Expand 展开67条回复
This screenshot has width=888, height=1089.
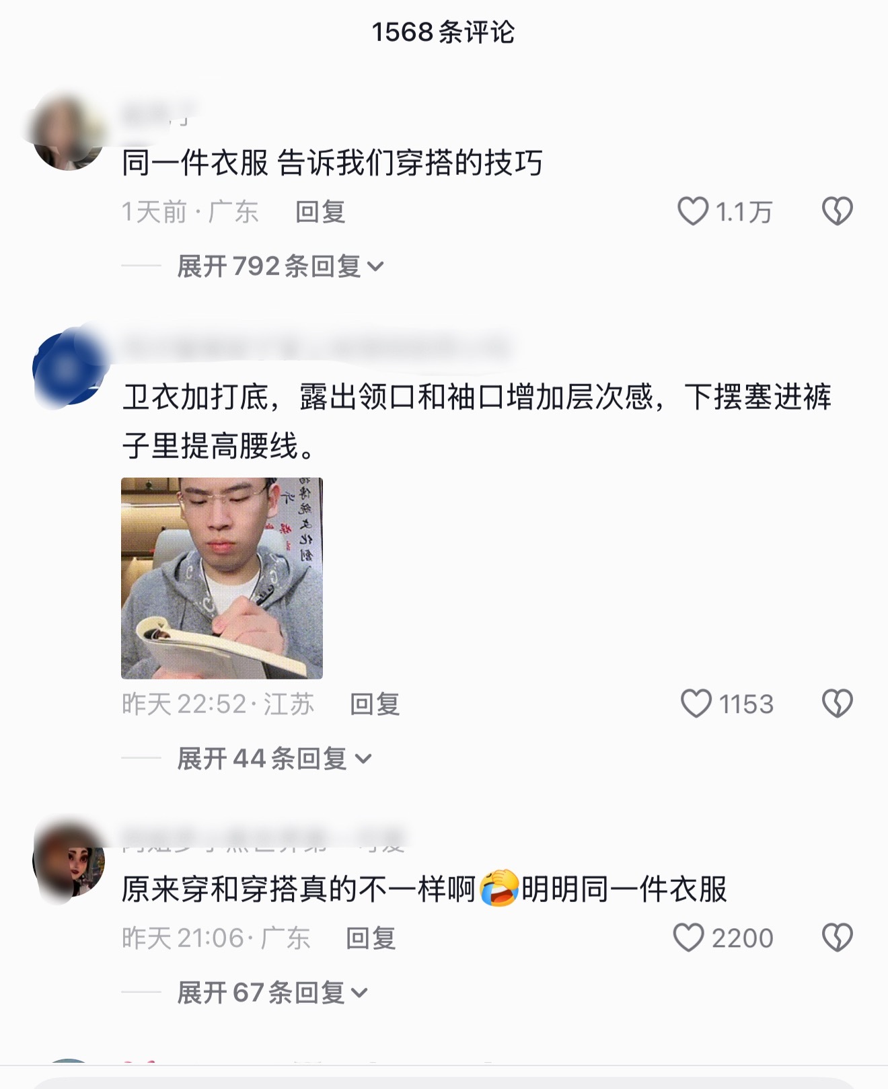coord(272,993)
